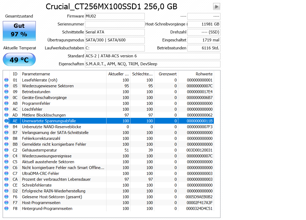Click the status orb for Geräte-Einschaltvorgänge
This screenshot has height=220, width=306.
point(6,97)
